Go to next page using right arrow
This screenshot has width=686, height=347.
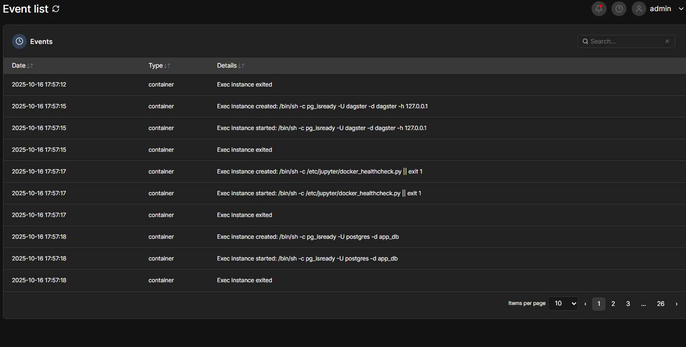tap(676, 304)
